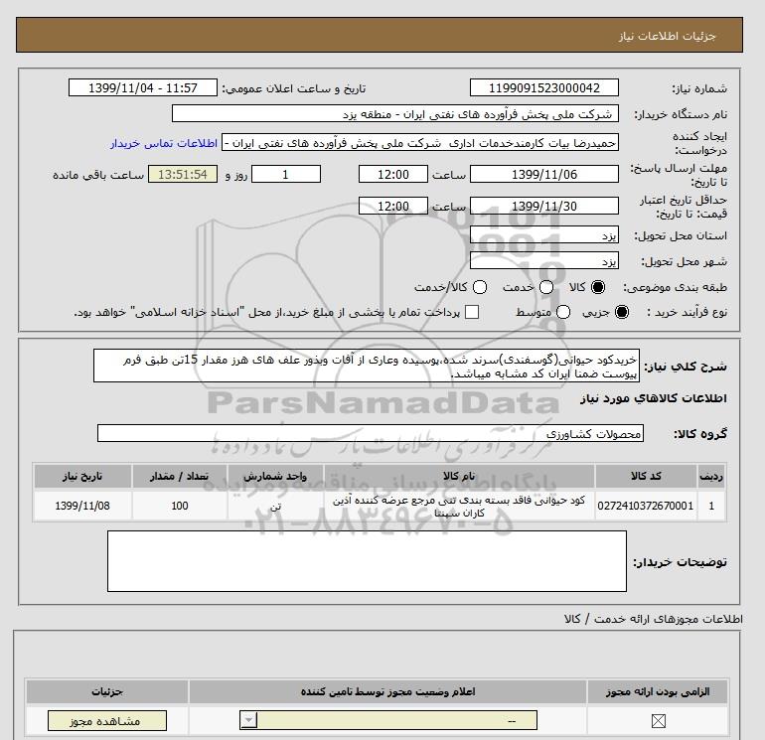This screenshot has width=765, height=740.
Task: Click the need date cell 1399/11/08
Action: [82, 506]
